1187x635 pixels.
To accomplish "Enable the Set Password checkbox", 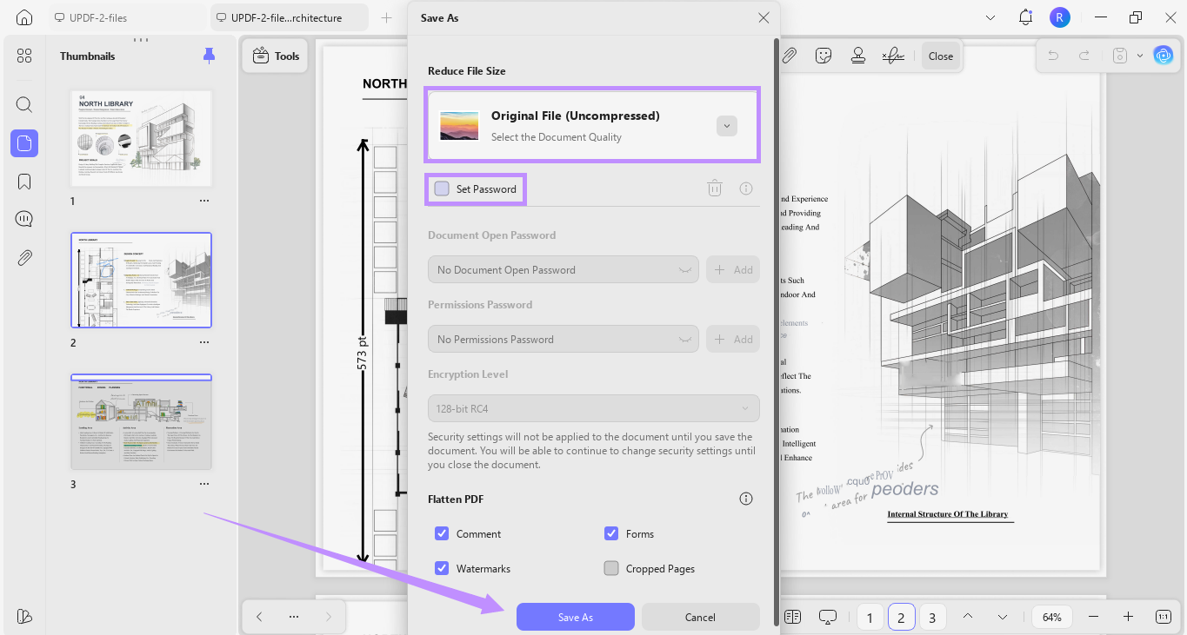I will tap(442, 189).
